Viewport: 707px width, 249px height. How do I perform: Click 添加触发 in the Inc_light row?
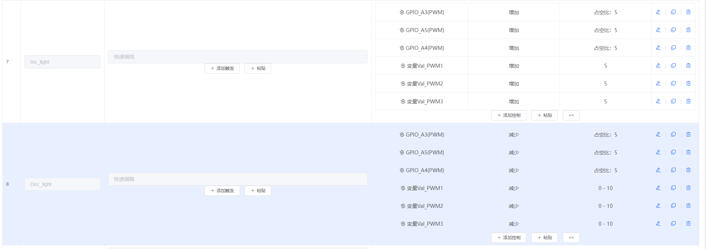[x=222, y=68]
